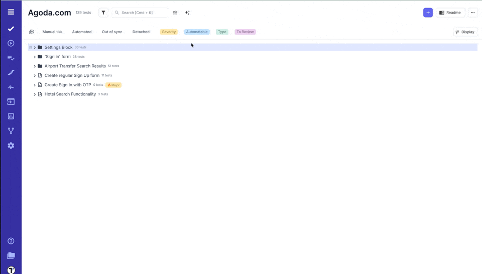Expand the Settings Block folder chevron
482x274 pixels.
coord(35,47)
